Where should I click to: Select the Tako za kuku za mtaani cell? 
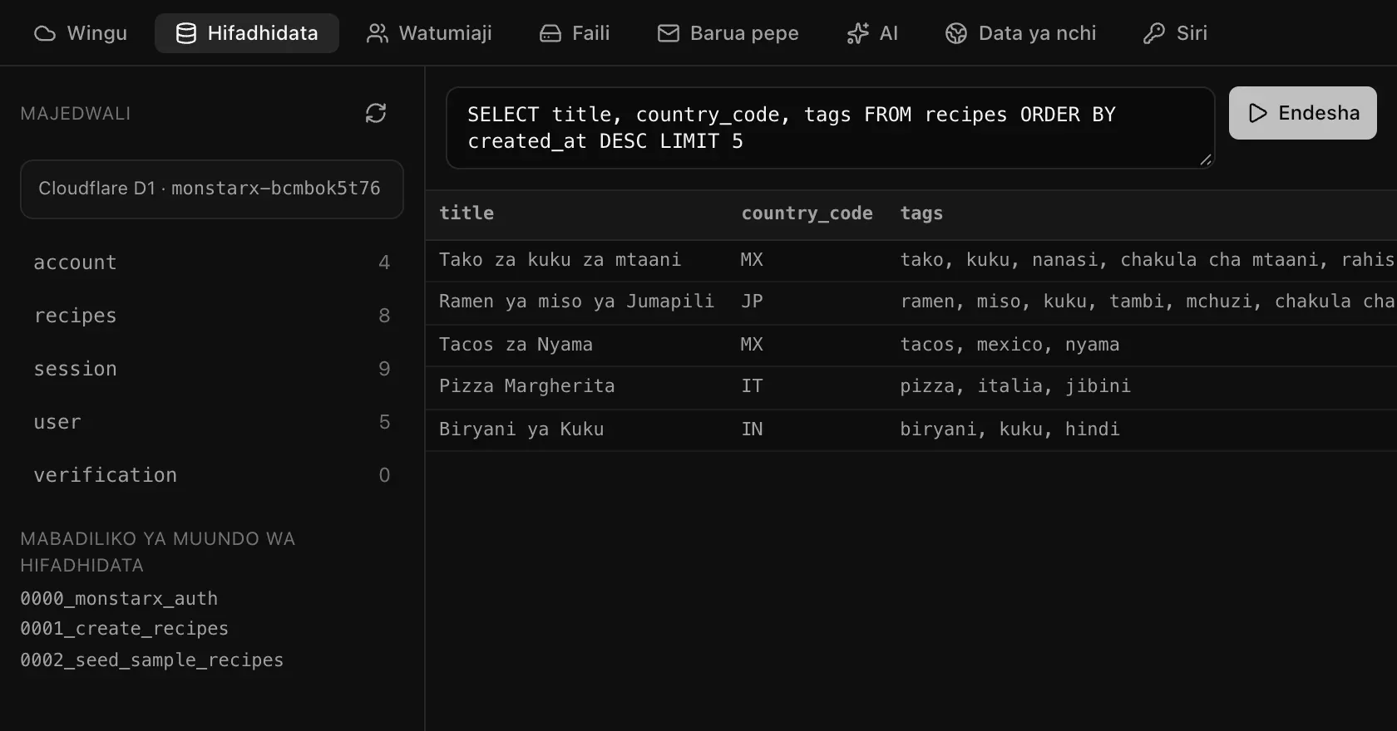click(560, 260)
